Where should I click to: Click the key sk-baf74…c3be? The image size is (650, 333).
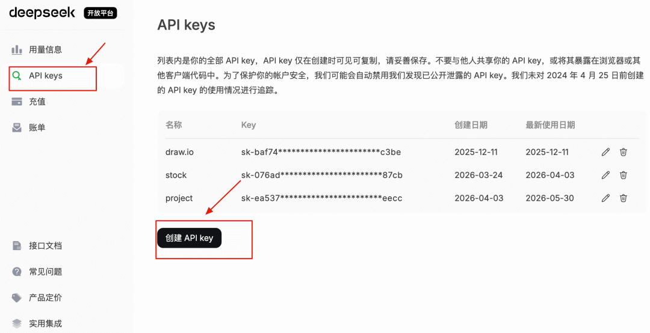(321, 152)
